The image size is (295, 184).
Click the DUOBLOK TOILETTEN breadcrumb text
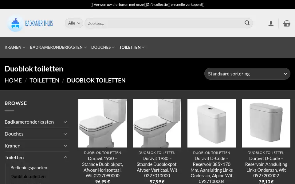click(96, 80)
